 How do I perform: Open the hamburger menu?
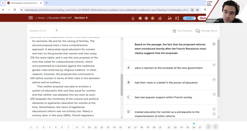pos(31,18)
